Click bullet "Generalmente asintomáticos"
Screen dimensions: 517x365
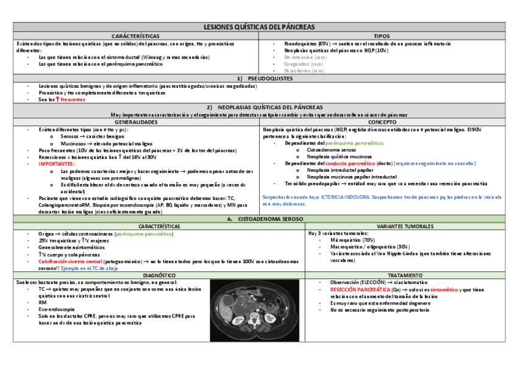tap(71, 247)
